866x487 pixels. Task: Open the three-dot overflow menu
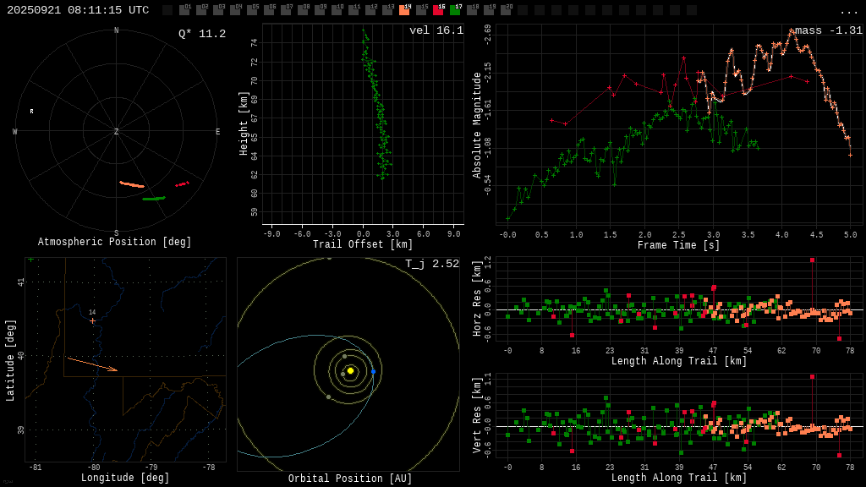(x=849, y=11)
